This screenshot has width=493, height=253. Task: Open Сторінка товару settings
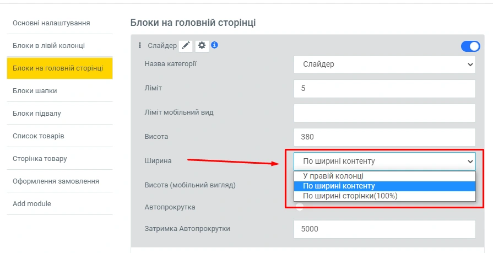pos(40,158)
